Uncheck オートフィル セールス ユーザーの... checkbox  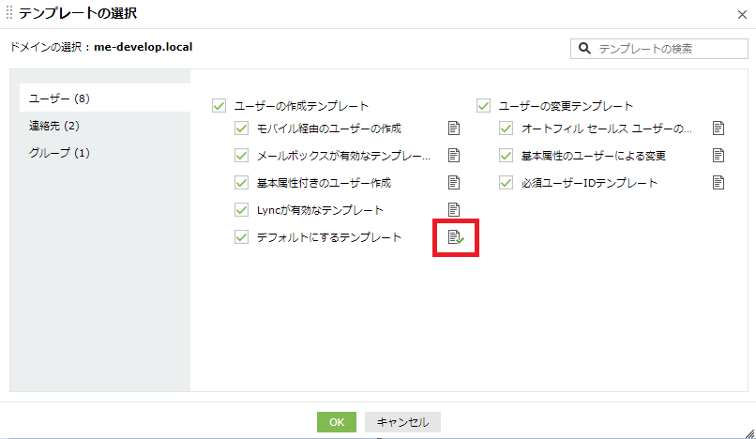506,129
